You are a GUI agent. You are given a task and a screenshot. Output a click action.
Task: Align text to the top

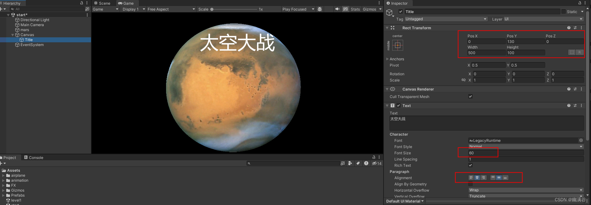(x=493, y=178)
